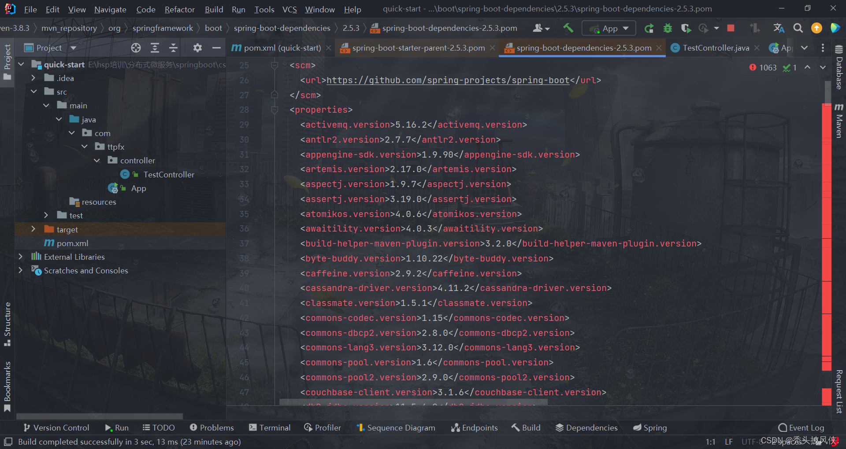Image resolution: width=846 pixels, height=449 pixels.
Task: Click the orange IDE update icon
Action: (x=816, y=28)
